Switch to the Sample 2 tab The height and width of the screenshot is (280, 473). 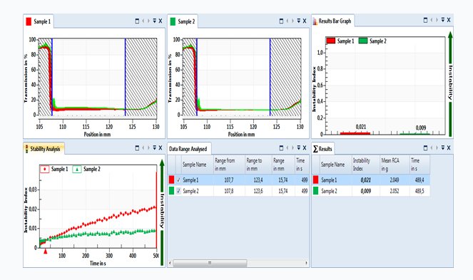(x=183, y=21)
